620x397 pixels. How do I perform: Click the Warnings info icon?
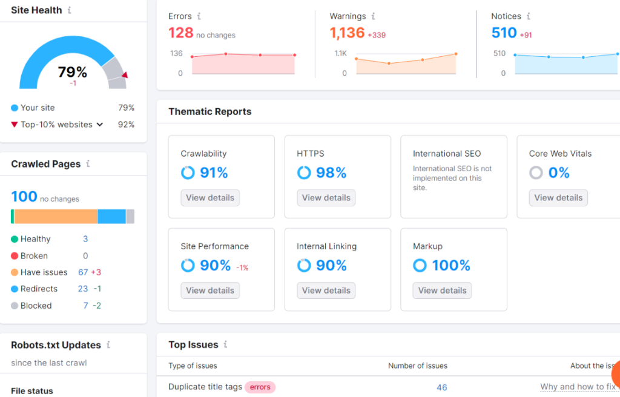tap(374, 16)
